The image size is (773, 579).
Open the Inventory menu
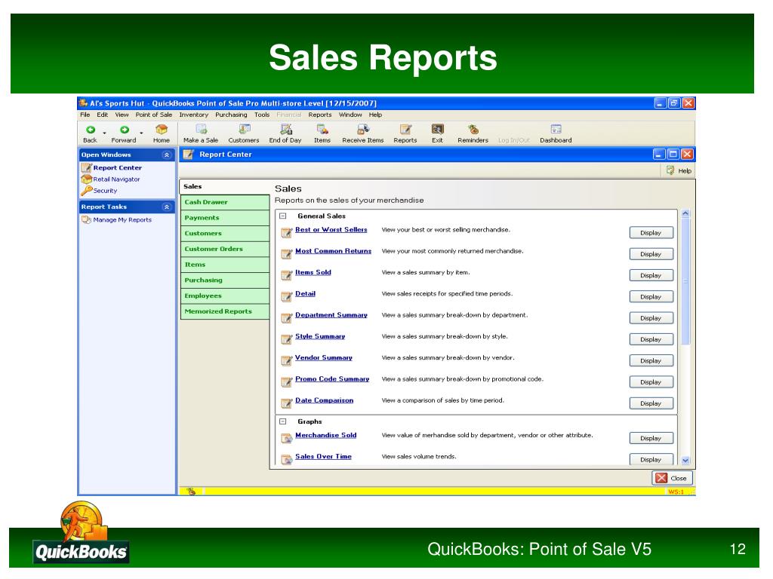tap(194, 115)
